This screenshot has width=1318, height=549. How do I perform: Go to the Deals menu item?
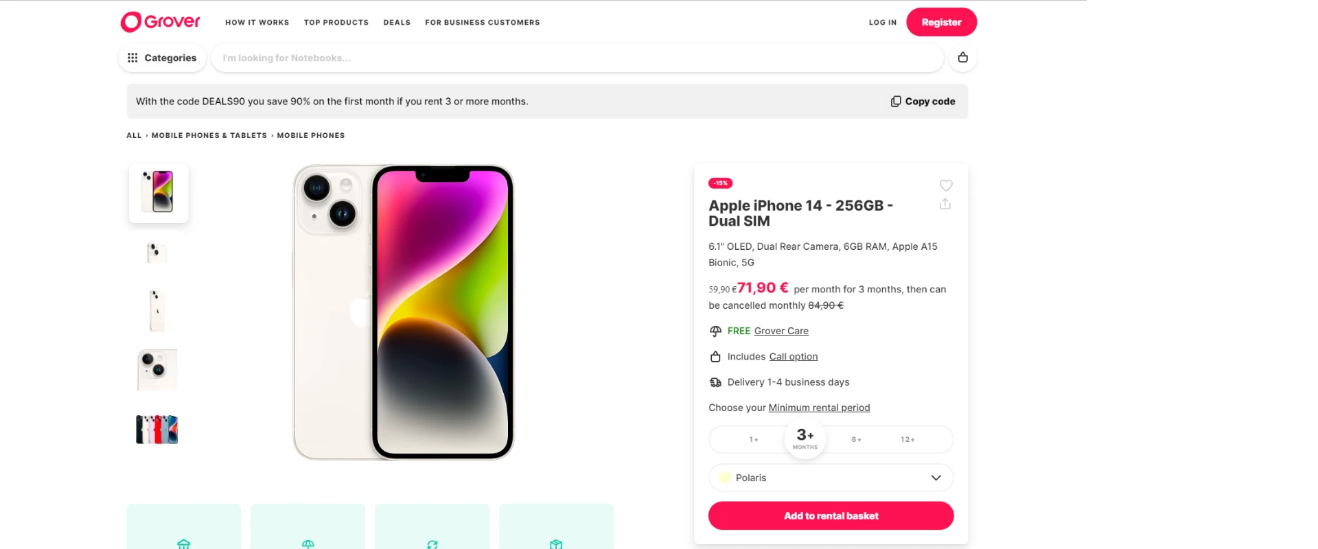point(397,23)
